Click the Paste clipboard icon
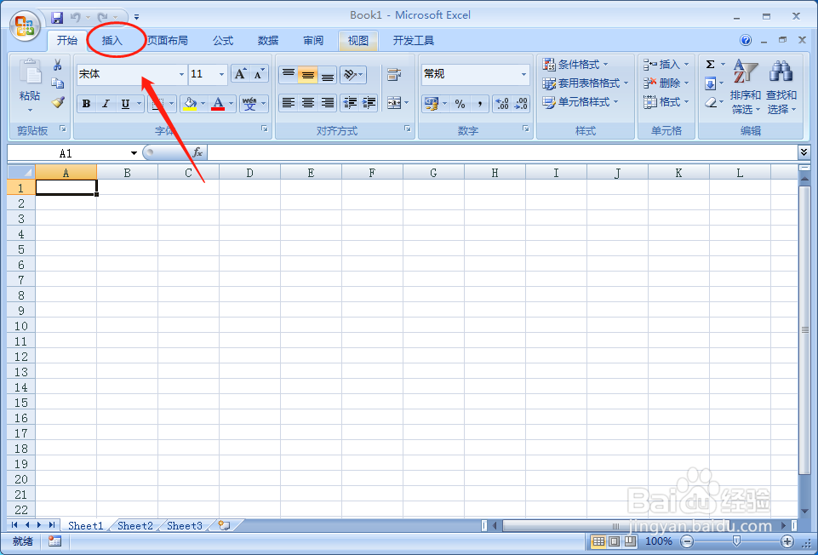Viewport: 818px width, 555px height. 31,72
